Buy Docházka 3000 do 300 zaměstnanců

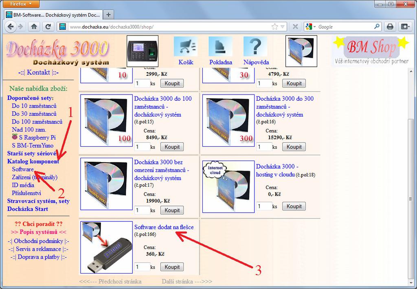(294, 147)
